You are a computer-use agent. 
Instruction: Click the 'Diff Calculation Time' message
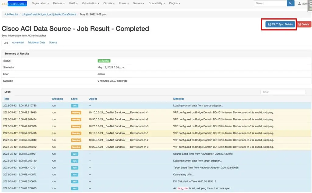pyautogui.click(x=194, y=181)
